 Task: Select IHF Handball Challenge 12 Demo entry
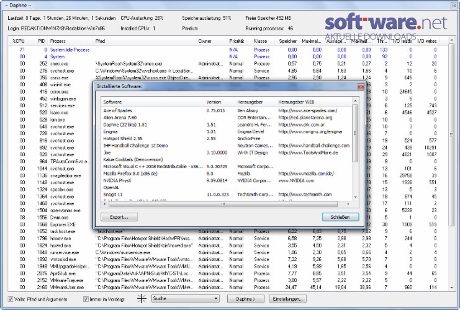coord(226,145)
